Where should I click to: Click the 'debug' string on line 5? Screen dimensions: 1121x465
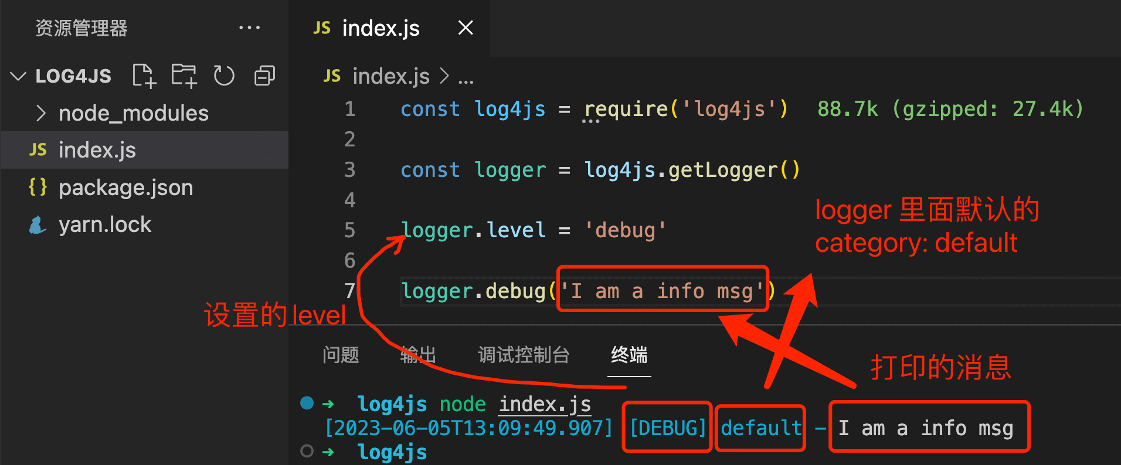pyautogui.click(x=625, y=230)
